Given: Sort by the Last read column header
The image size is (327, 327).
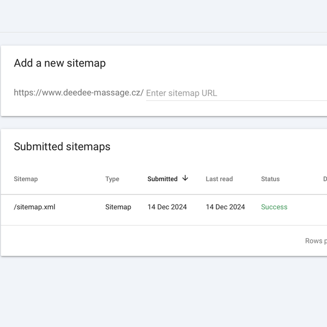Looking at the screenshot, I should tap(219, 179).
